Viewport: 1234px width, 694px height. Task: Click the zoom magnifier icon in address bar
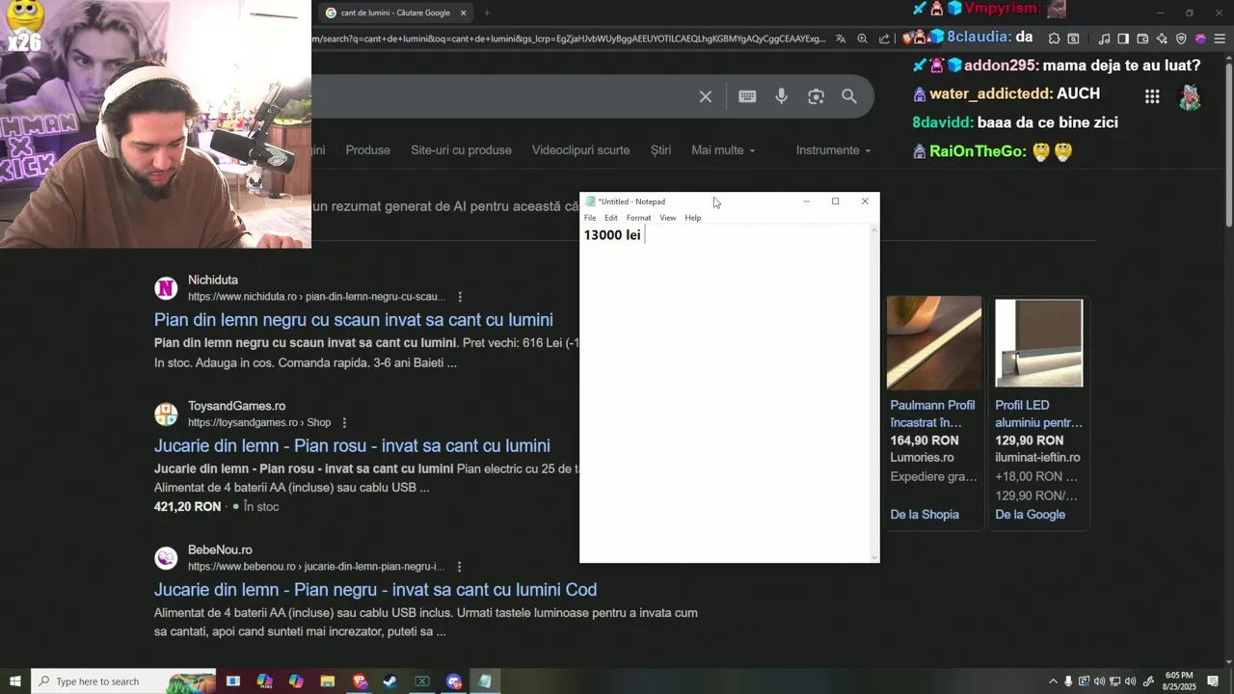tap(862, 39)
